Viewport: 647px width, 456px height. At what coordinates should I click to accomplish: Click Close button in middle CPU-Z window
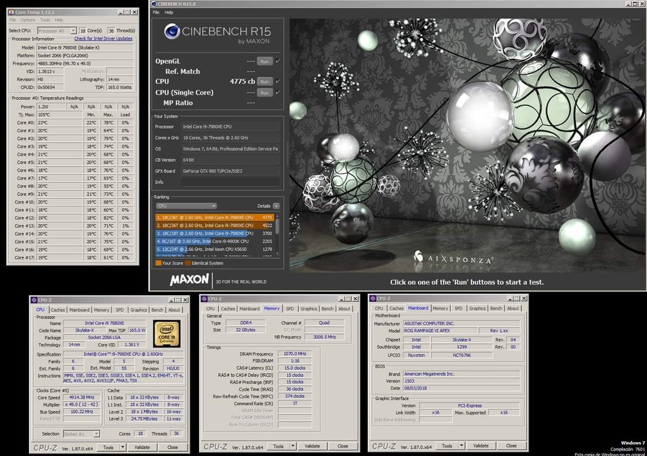pos(343,446)
